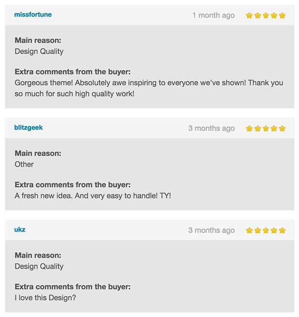Click the third star in missfortune's rating
The width and height of the screenshot is (299, 317).
[x=266, y=16]
